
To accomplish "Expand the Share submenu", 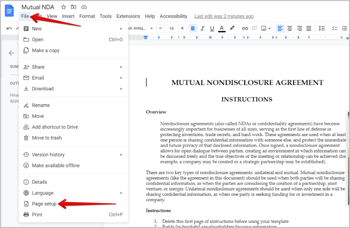I will [x=73, y=67].
